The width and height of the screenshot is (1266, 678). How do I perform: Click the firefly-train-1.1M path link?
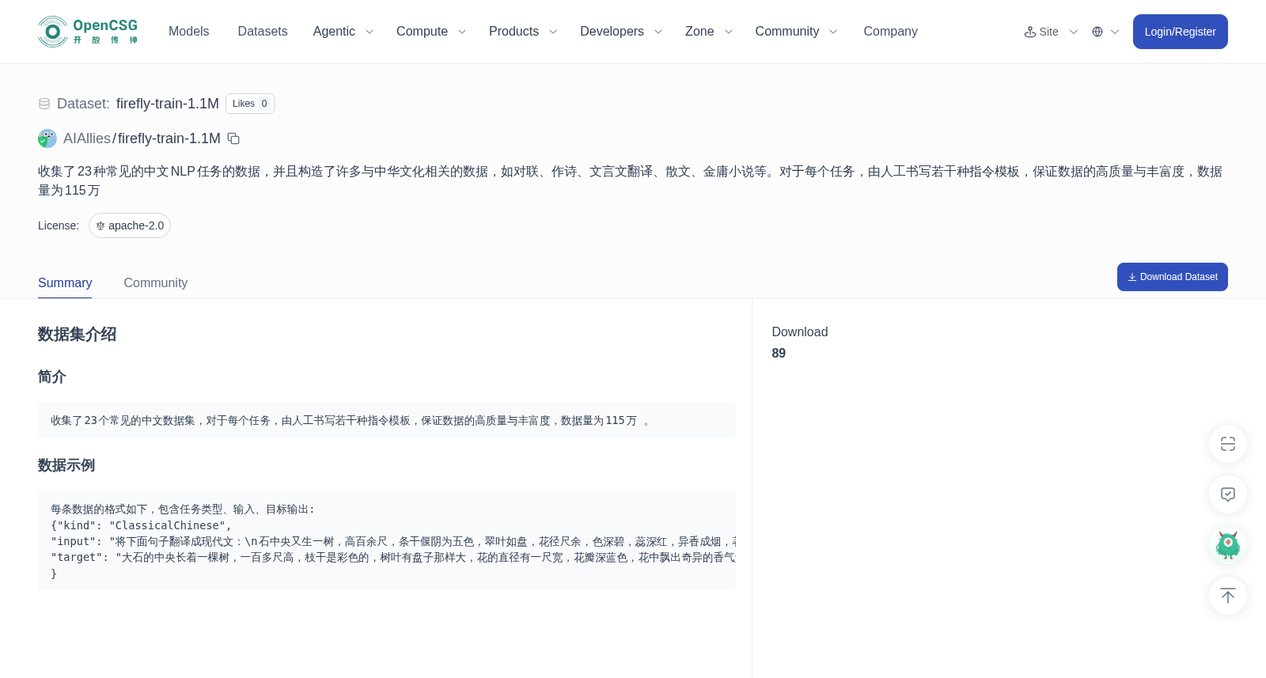coord(169,138)
